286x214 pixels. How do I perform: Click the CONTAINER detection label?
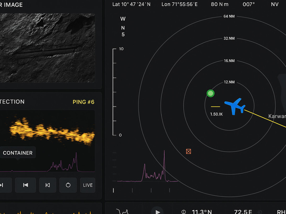click(x=18, y=153)
